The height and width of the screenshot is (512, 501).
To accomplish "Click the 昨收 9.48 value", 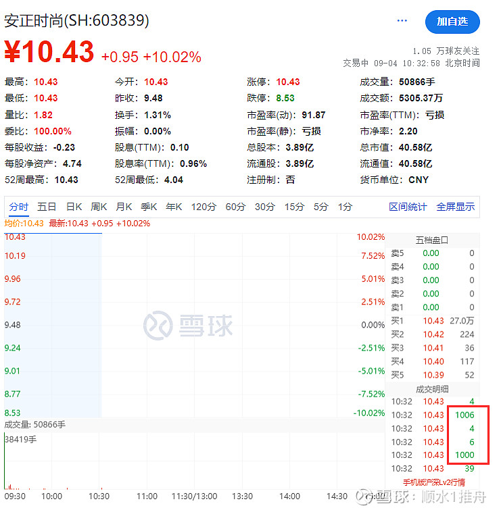I will click(153, 98).
